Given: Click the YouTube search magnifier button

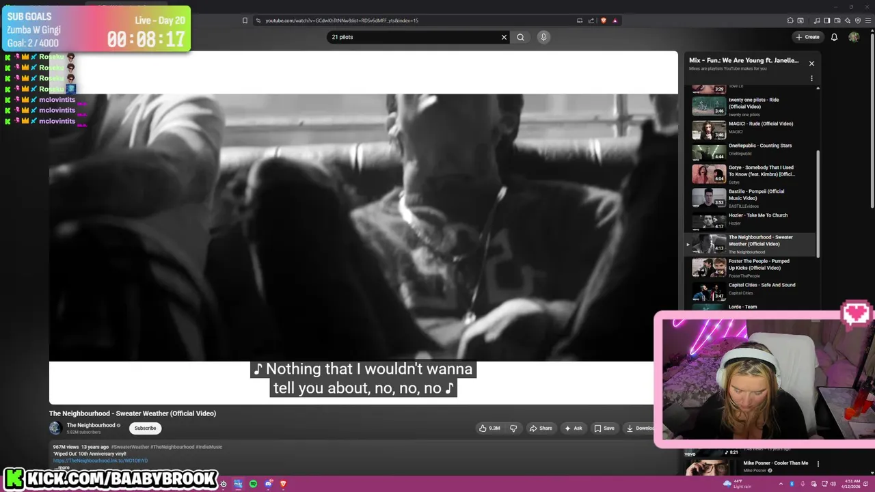Looking at the screenshot, I should (x=520, y=37).
